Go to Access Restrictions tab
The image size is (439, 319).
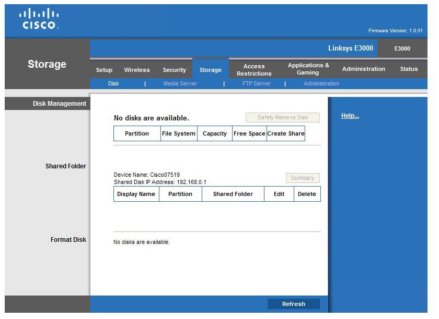(254, 70)
